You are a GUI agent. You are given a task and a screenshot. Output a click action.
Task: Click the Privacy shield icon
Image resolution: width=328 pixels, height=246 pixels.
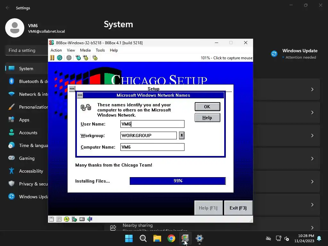click(x=12, y=184)
